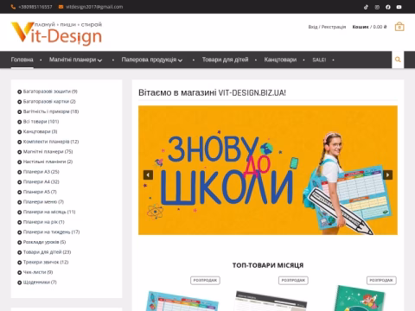
Task: Open category Багаторазові картки (2)
Action: point(49,102)
